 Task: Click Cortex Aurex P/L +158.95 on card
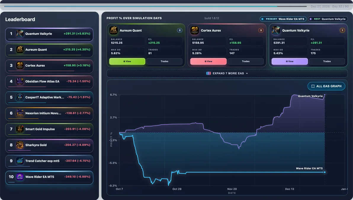(x=235, y=43)
